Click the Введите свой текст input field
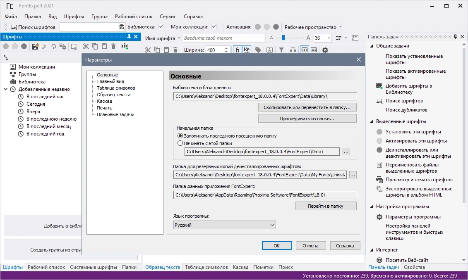Image resolution: width=468 pixels, height=280 pixels. click(x=224, y=38)
